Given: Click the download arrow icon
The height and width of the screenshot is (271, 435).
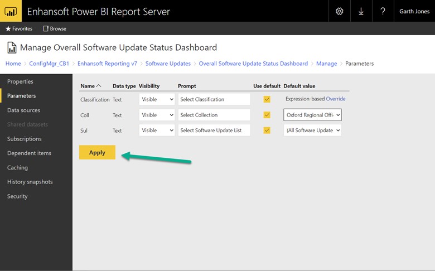Looking at the screenshot, I should pos(361,11).
